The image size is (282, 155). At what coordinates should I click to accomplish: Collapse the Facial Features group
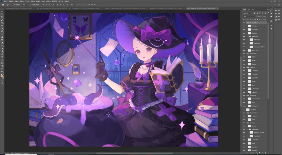click(x=246, y=113)
